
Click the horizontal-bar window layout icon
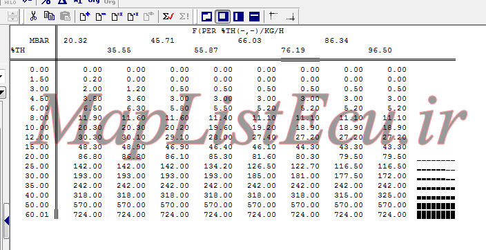click(254, 17)
